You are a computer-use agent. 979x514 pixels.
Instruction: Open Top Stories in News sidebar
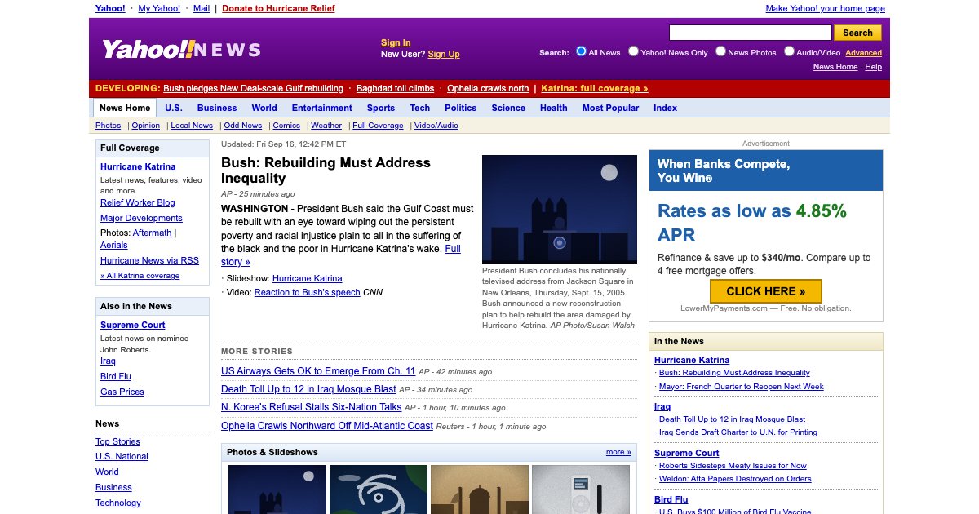[118, 441]
